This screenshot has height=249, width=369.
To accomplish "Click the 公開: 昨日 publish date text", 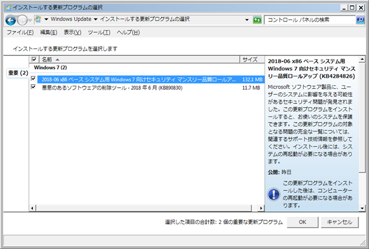I will (280, 172).
